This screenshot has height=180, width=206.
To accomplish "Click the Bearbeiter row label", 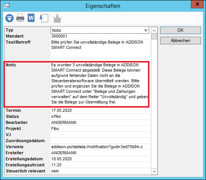I will click(17, 122).
